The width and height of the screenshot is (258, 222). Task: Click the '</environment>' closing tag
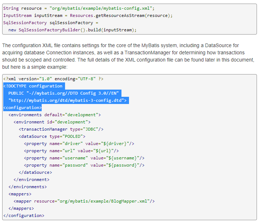[31, 180]
